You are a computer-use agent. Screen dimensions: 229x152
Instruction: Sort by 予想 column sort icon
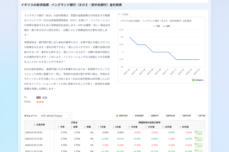coord(58,127)
